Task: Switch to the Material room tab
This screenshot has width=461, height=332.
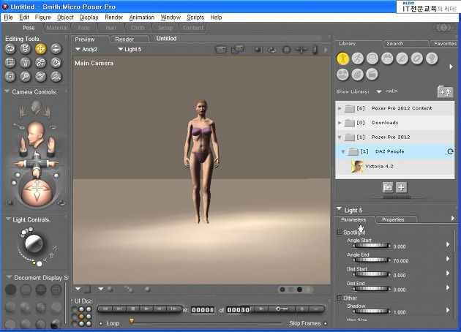Action: [x=57, y=28]
